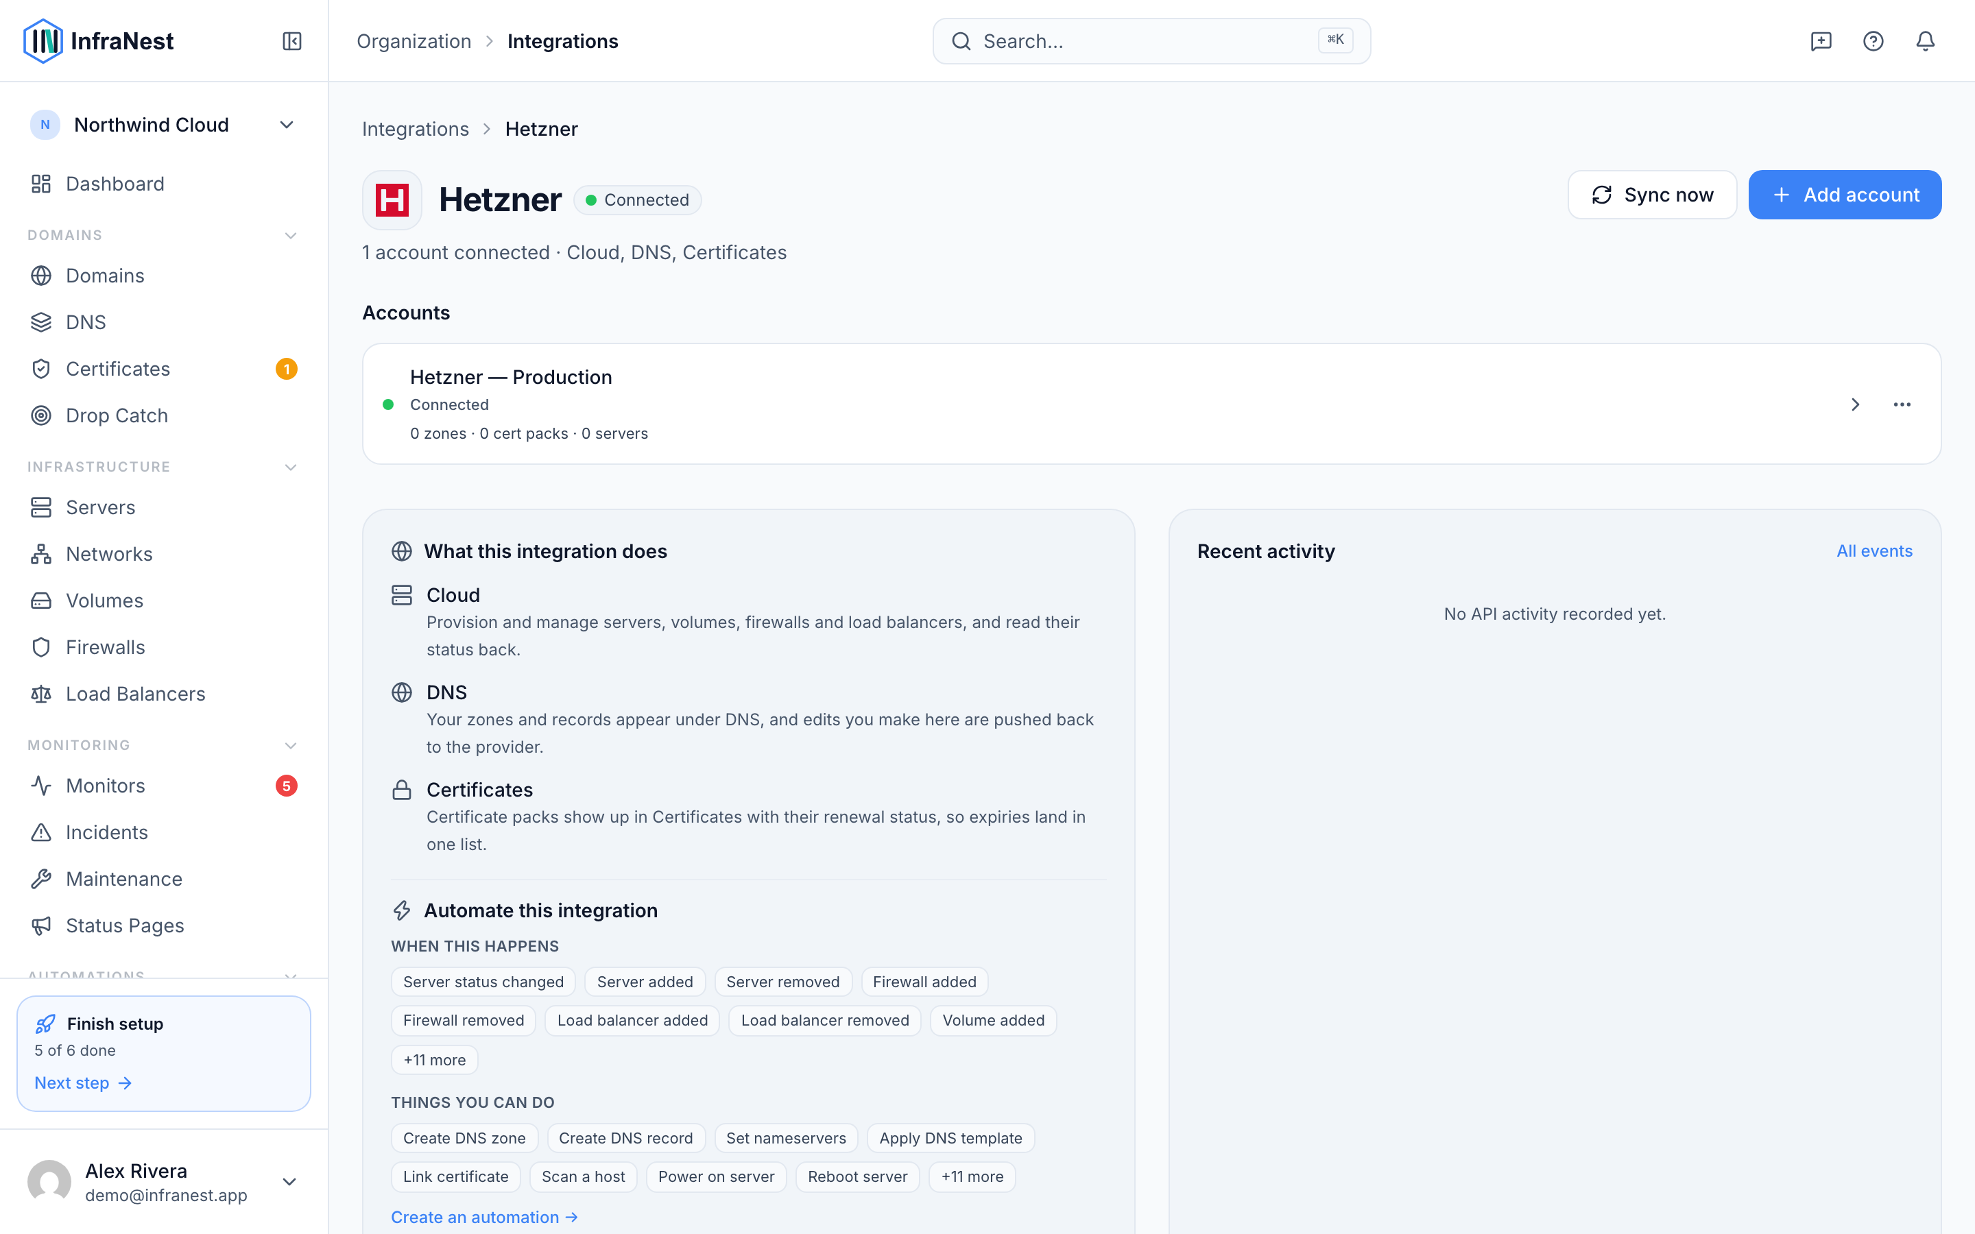Select Create DNS zone action chip
The height and width of the screenshot is (1234, 1975).
(x=464, y=1138)
